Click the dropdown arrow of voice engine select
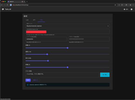 point(108,26)
